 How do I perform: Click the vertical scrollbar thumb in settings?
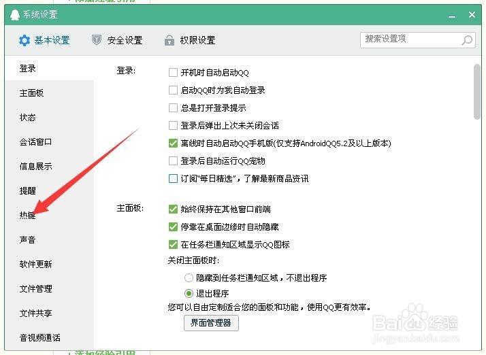click(477, 91)
